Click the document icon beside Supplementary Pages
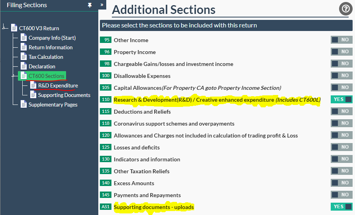355x215 pixels. pyautogui.click(x=24, y=105)
